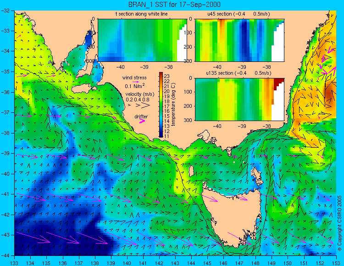Click the latitude axis label -35

pos(5,72)
